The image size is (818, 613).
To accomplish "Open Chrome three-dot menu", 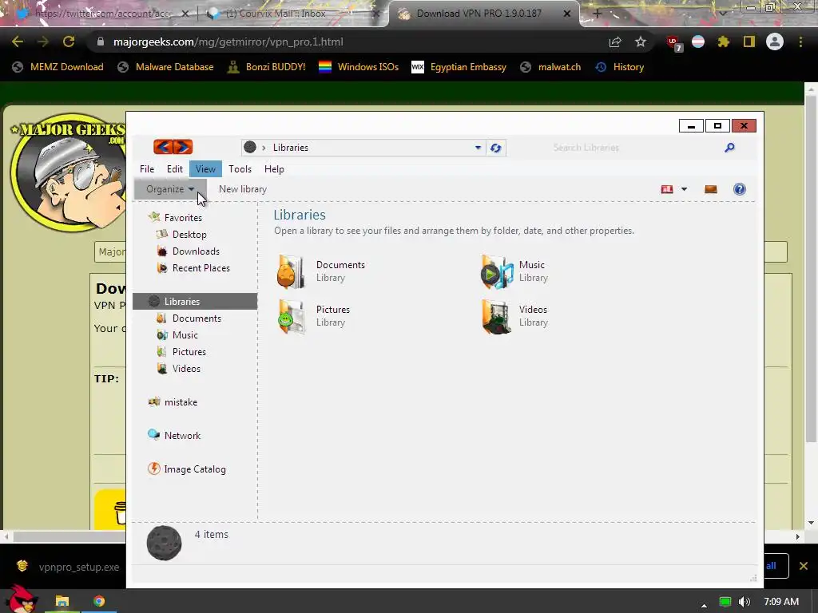I will [800, 42].
